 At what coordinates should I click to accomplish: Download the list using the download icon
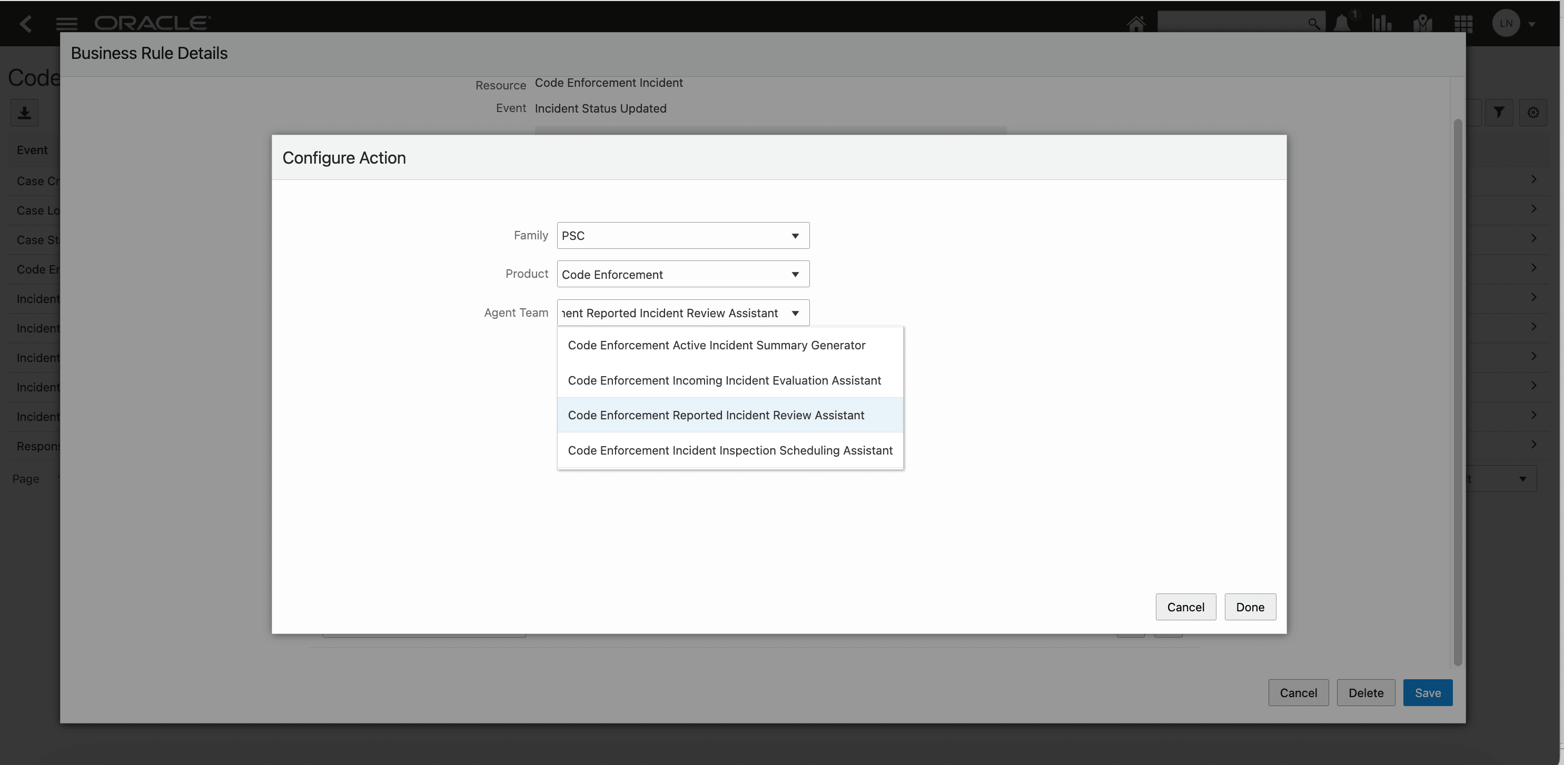coord(24,113)
